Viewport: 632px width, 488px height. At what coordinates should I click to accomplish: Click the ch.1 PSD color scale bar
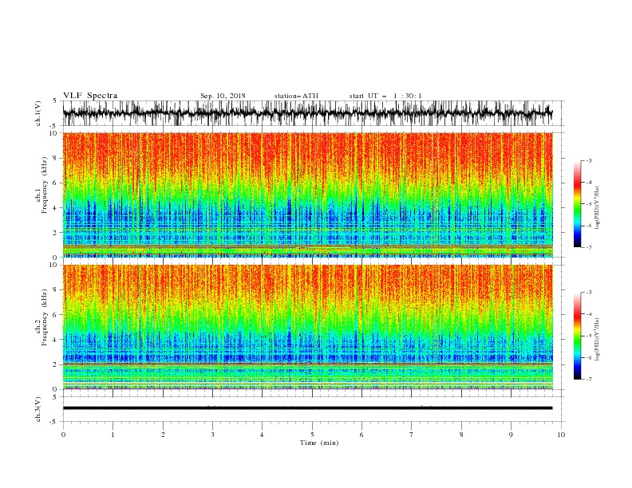(577, 204)
